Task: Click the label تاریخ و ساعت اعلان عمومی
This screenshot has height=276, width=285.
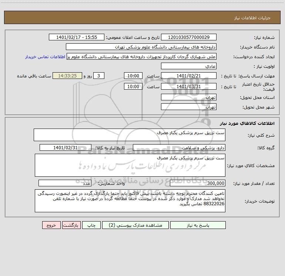Action: click(x=133, y=38)
